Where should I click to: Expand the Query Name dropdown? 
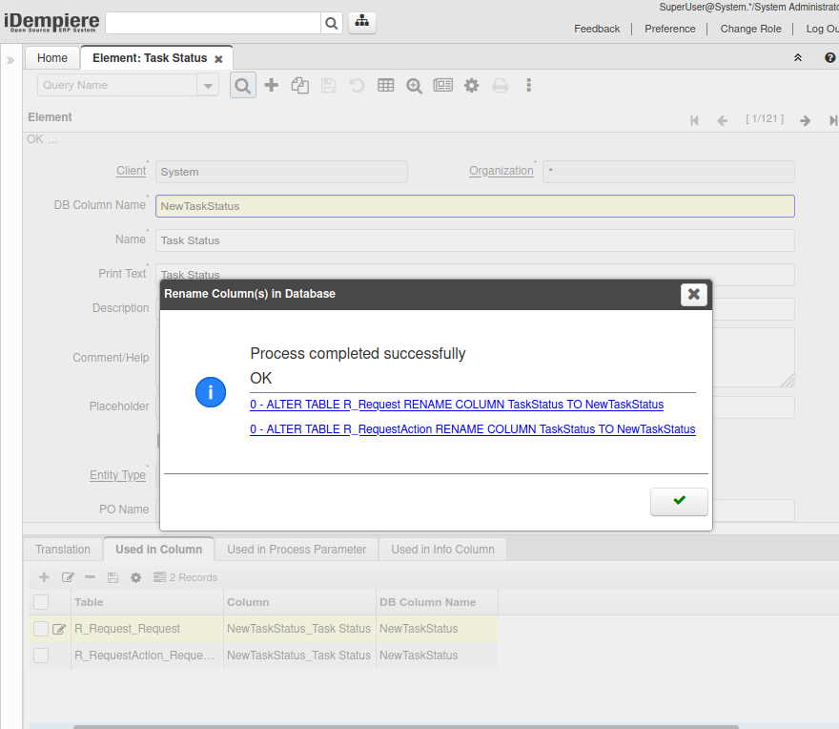pyautogui.click(x=208, y=85)
